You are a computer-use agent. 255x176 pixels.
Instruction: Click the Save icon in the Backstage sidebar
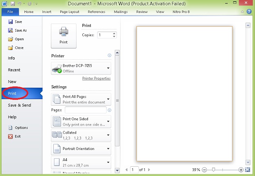[x=11, y=22]
